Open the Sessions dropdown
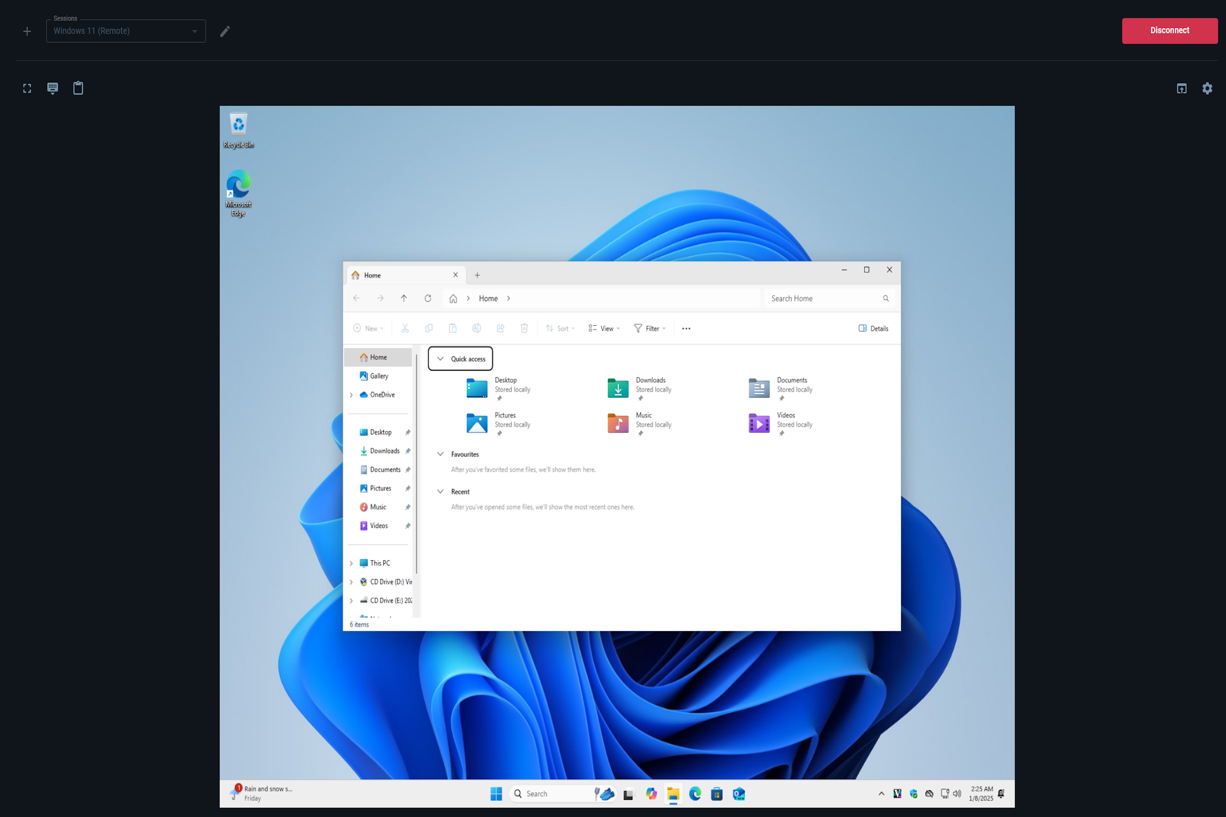This screenshot has height=817, width=1226. [126, 31]
